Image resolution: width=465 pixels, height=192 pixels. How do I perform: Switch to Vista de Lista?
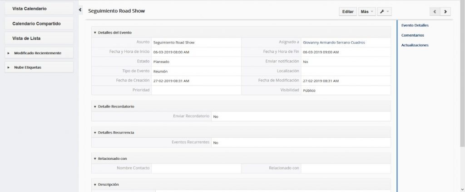39,38
